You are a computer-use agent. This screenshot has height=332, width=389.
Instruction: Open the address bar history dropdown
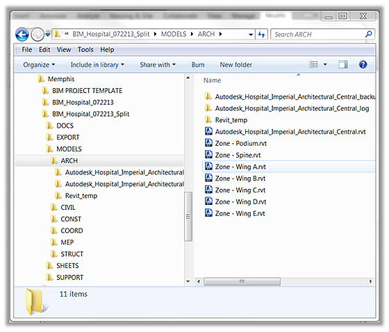click(x=251, y=35)
